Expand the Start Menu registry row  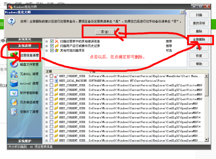pyautogui.click(x=46, y=76)
